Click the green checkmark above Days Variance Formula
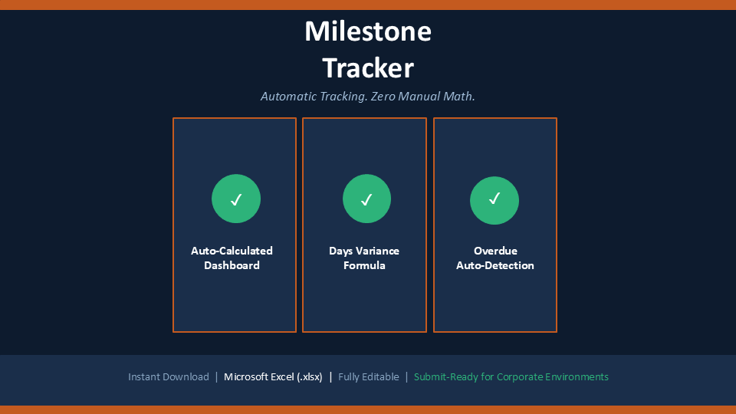The image size is (736, 414). (x=366, y=199)
